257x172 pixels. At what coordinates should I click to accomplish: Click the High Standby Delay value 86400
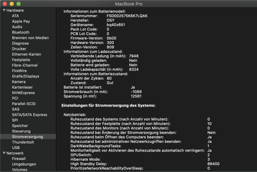[213, 164]
